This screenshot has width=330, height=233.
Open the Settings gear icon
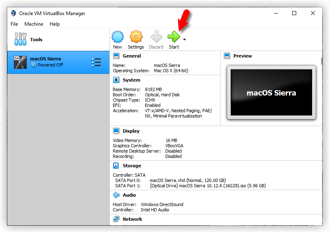(136, 37)
